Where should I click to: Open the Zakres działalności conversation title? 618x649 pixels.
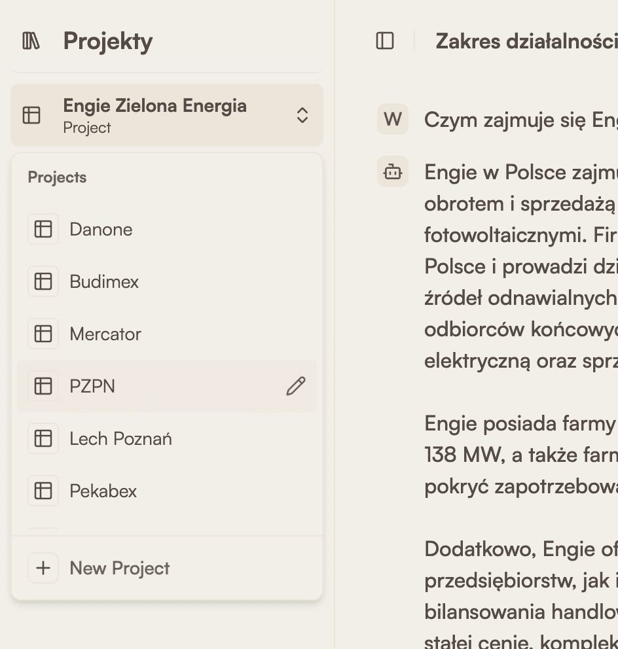point(527,41)
